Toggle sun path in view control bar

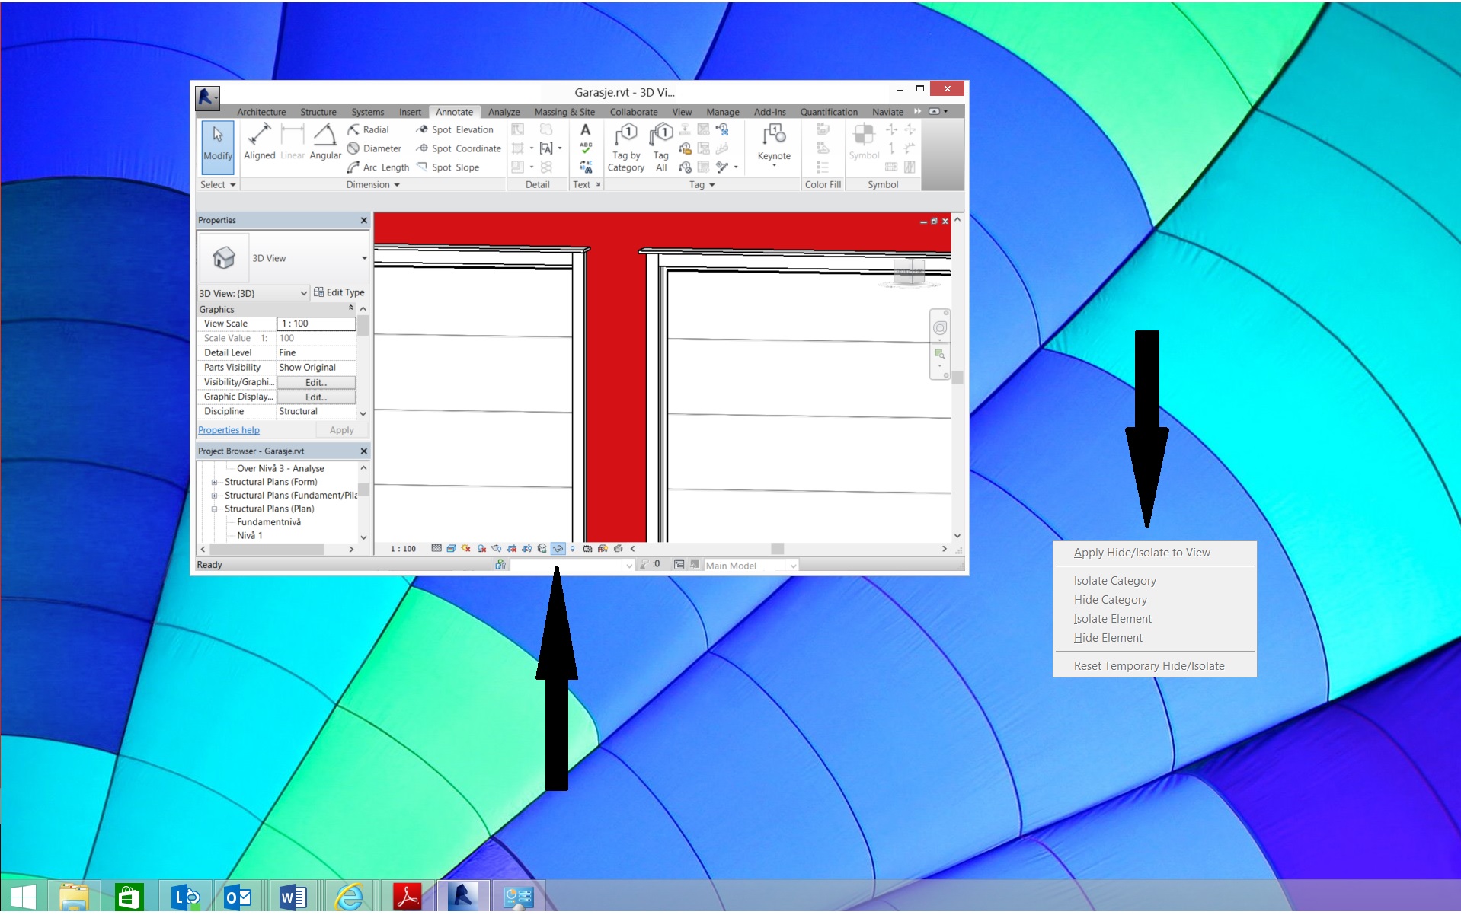[466, 549]
